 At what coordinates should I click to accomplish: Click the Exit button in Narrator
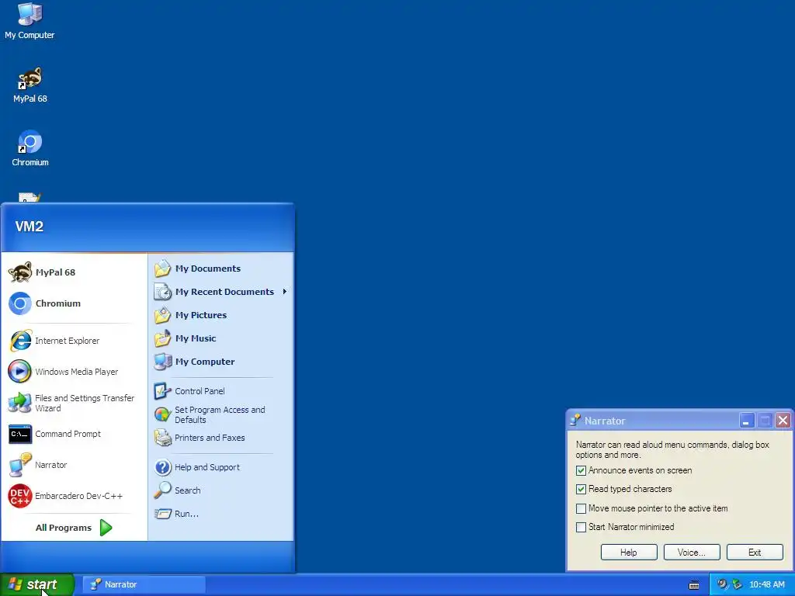(755, 553)
